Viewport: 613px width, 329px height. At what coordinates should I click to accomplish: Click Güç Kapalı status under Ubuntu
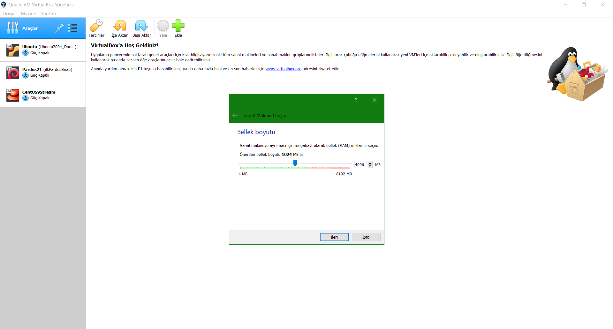point(40,53)
